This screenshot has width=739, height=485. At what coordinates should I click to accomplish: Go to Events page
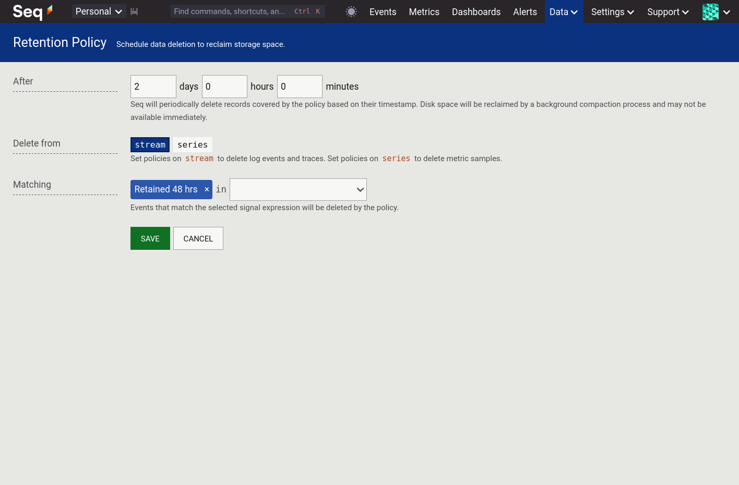click(x=383, y=11)
